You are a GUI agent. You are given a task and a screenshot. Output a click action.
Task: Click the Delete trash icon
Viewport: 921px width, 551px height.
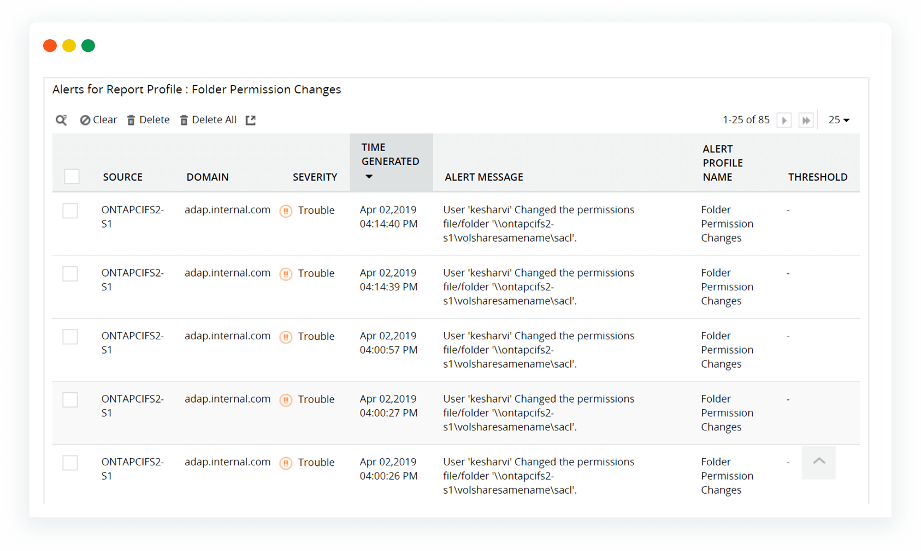pos(131,120)
